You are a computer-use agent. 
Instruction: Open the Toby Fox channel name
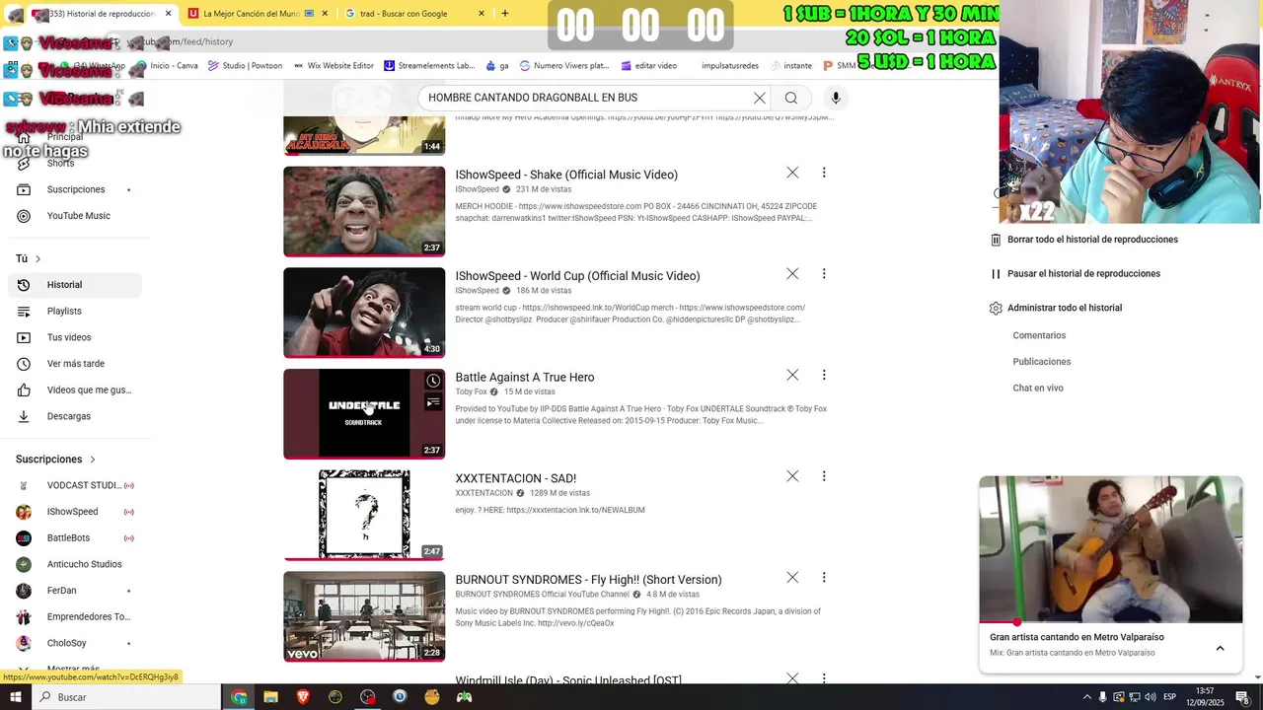472,391
